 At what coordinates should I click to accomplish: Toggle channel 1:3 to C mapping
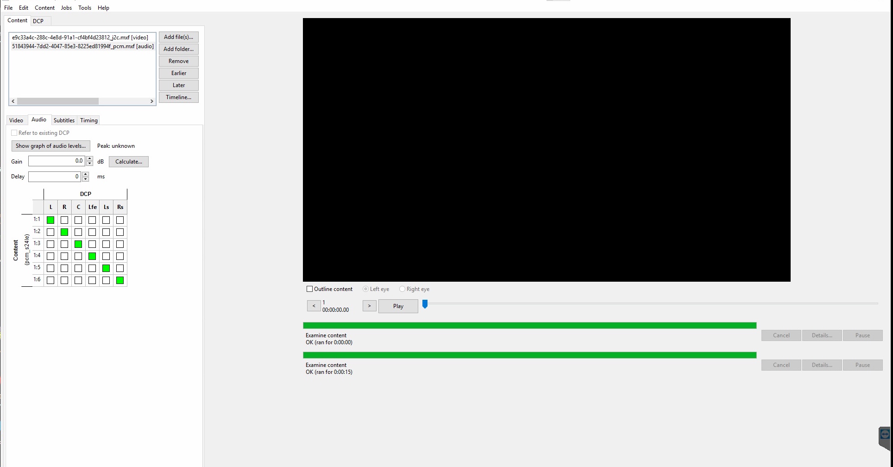78,244
